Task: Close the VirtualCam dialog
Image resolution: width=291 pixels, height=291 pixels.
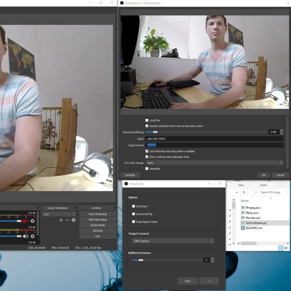Action: (x=220, y=184)
